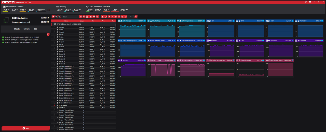Viewport: 326px width, 132px height.
Task: Click the reset min/max values icon
Action: click(136, 17)
